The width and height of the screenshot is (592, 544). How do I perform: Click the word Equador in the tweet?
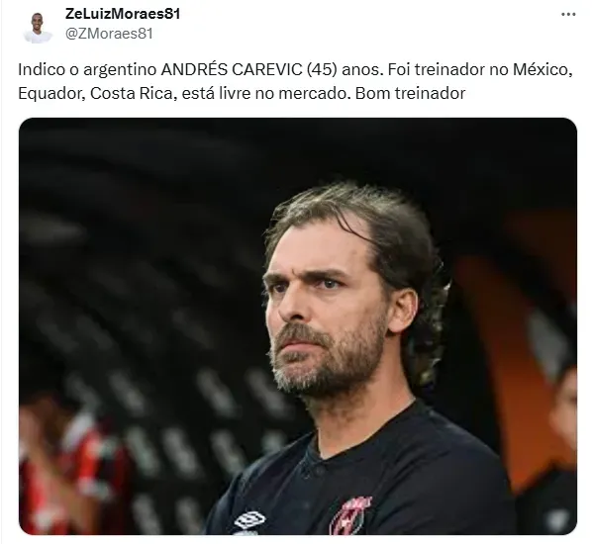click(51, 94)
